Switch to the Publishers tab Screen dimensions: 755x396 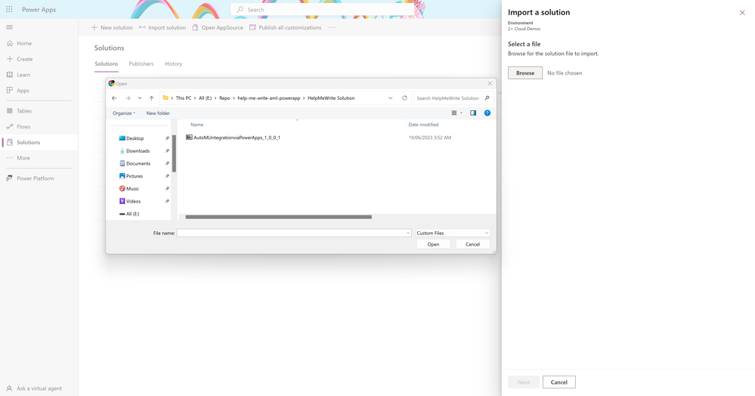(x=141, y=63)
